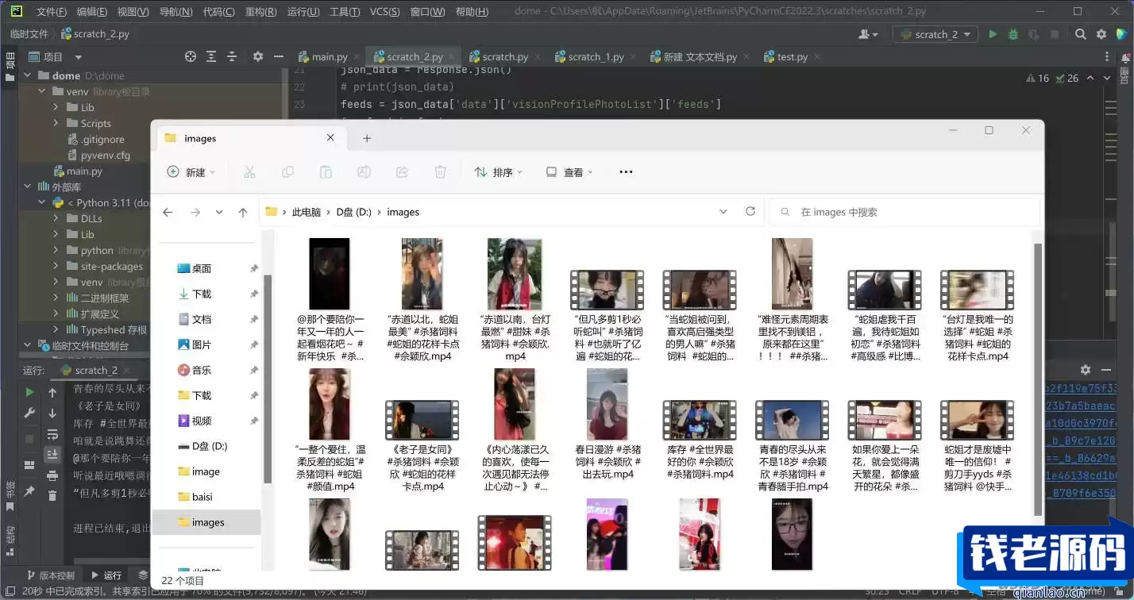Open the 新建 new item dropdown
1134x600 pixels.
coord(191,172)
